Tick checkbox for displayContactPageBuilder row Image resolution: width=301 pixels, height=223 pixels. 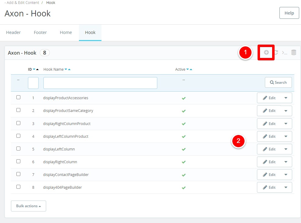[x=19, y=174]
